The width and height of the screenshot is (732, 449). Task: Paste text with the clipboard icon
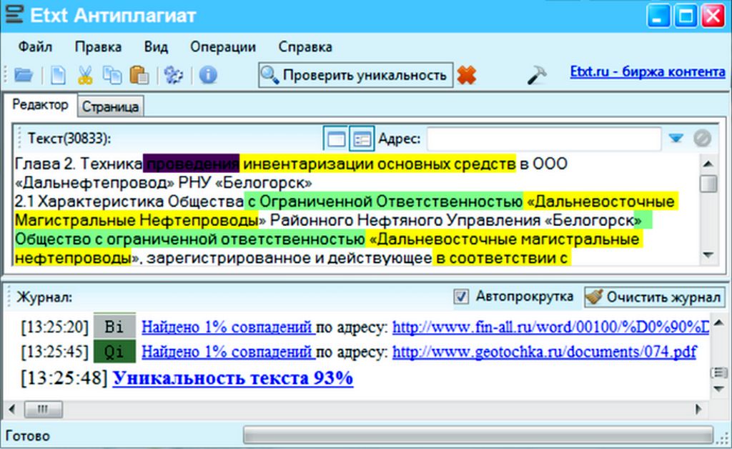[139, 74]
